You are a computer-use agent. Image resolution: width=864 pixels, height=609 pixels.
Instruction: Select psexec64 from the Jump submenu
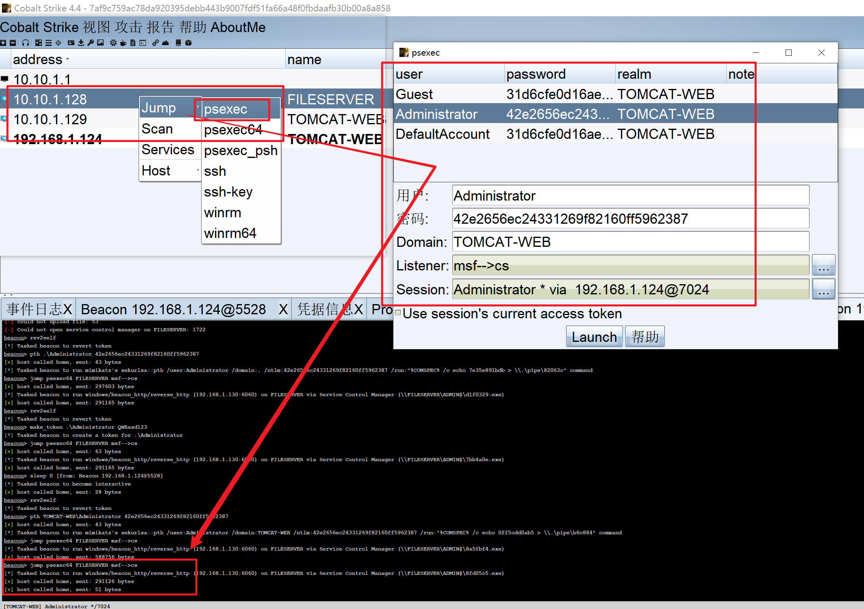pos(233,130)
